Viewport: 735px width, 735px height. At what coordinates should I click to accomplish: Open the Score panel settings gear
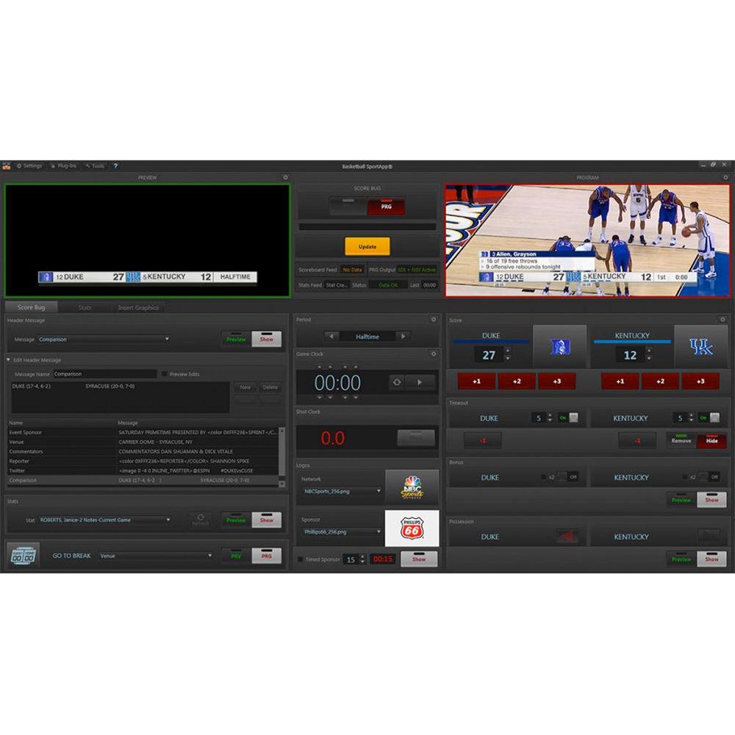(723, 320)
